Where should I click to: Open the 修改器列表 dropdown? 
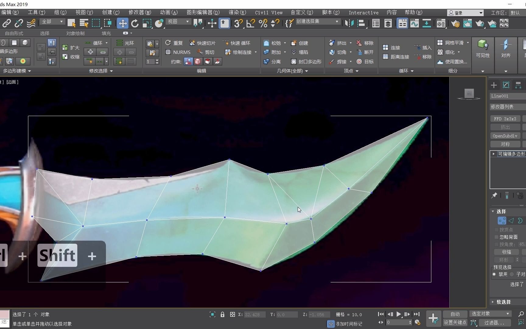click(x=508, y=107)
